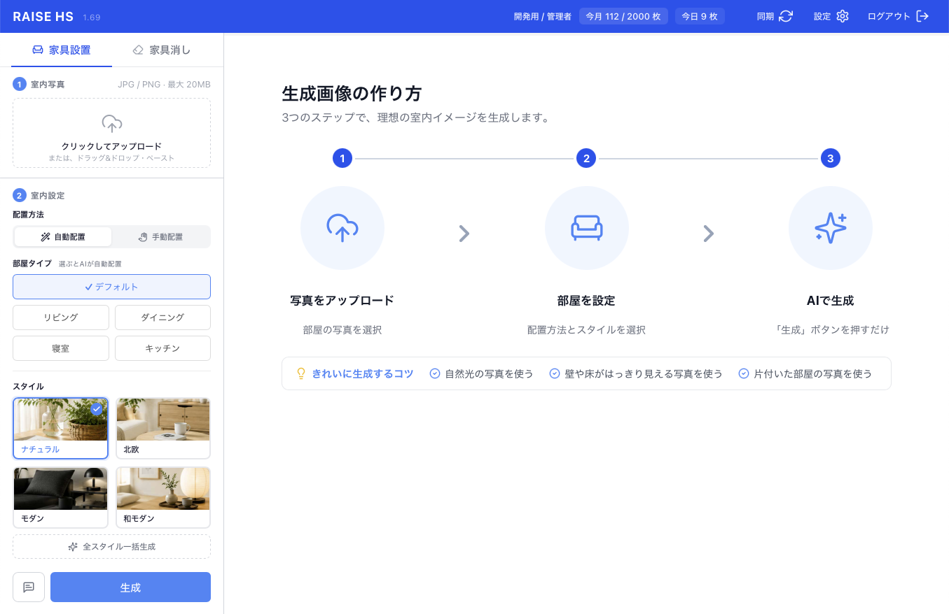Image resolution: width=949 pixels, height=614 pixels.
Task: Click the selected checkmark badge on ナチュラル
Action: tap(97, 409)
